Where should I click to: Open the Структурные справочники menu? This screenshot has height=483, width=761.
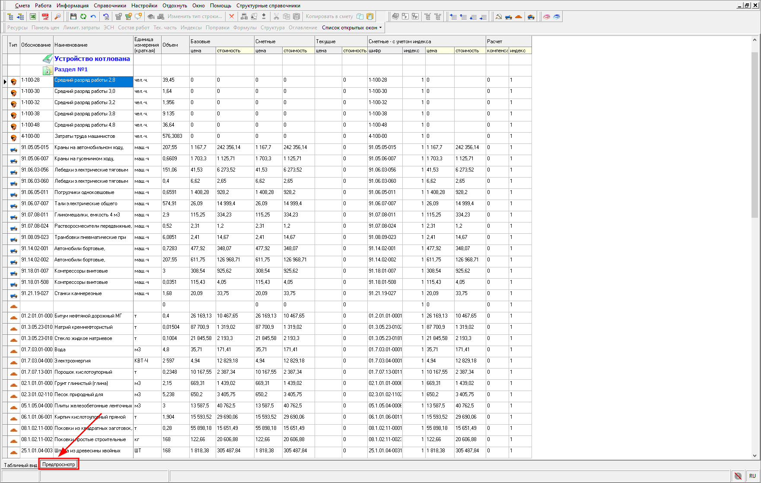268,6
